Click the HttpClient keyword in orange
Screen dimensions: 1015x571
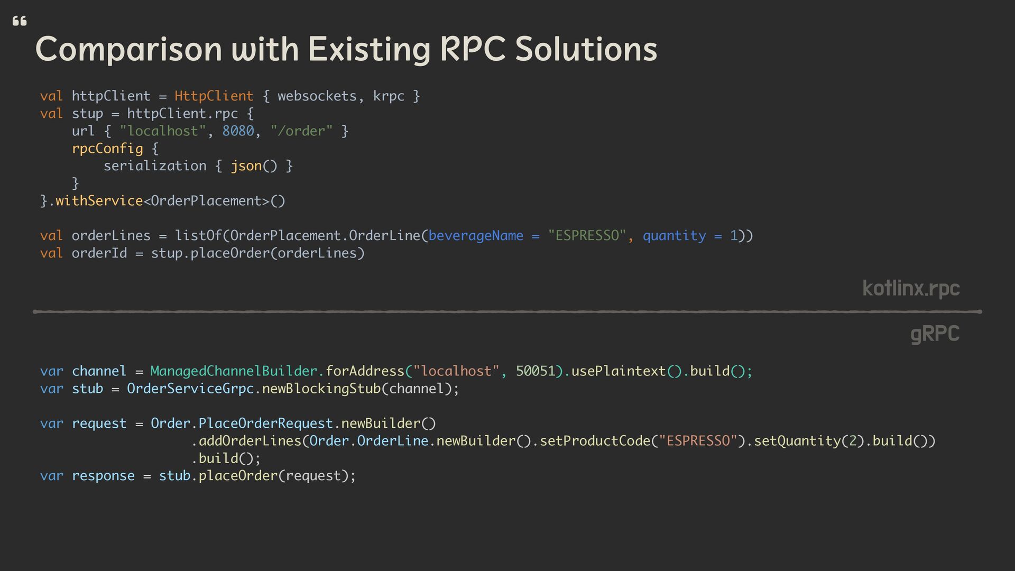(x=214, y=96)
